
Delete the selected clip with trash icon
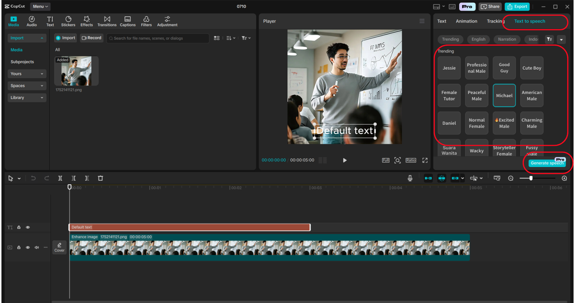click(x=101, y=178)
